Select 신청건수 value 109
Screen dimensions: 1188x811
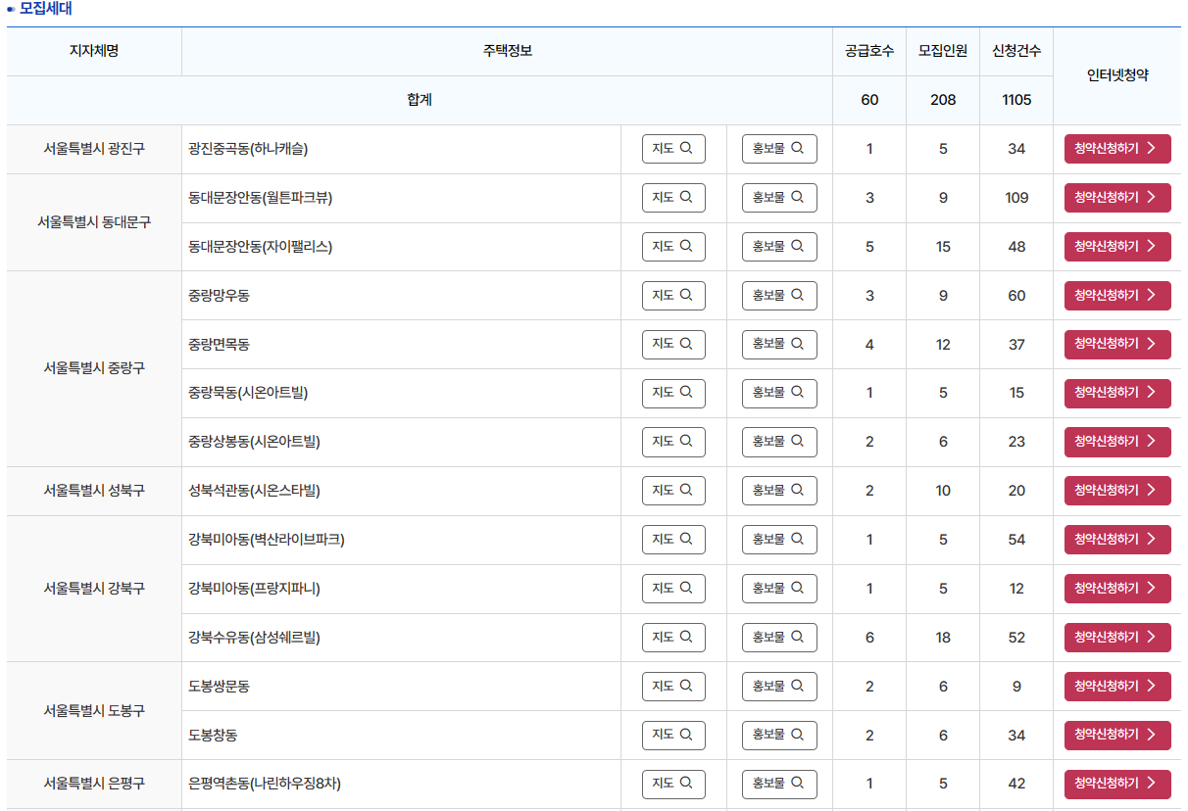pyautogui.click(x=1016, y=198)
